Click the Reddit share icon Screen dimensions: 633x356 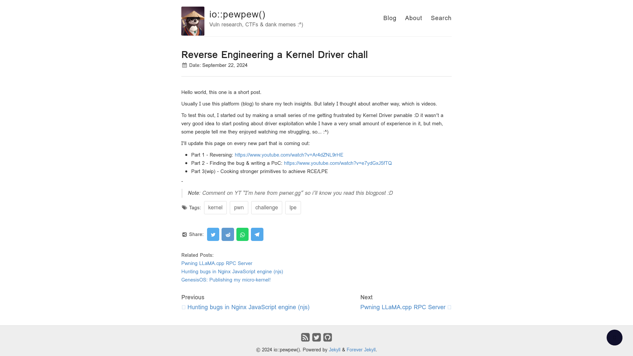[x=227, y=234]
